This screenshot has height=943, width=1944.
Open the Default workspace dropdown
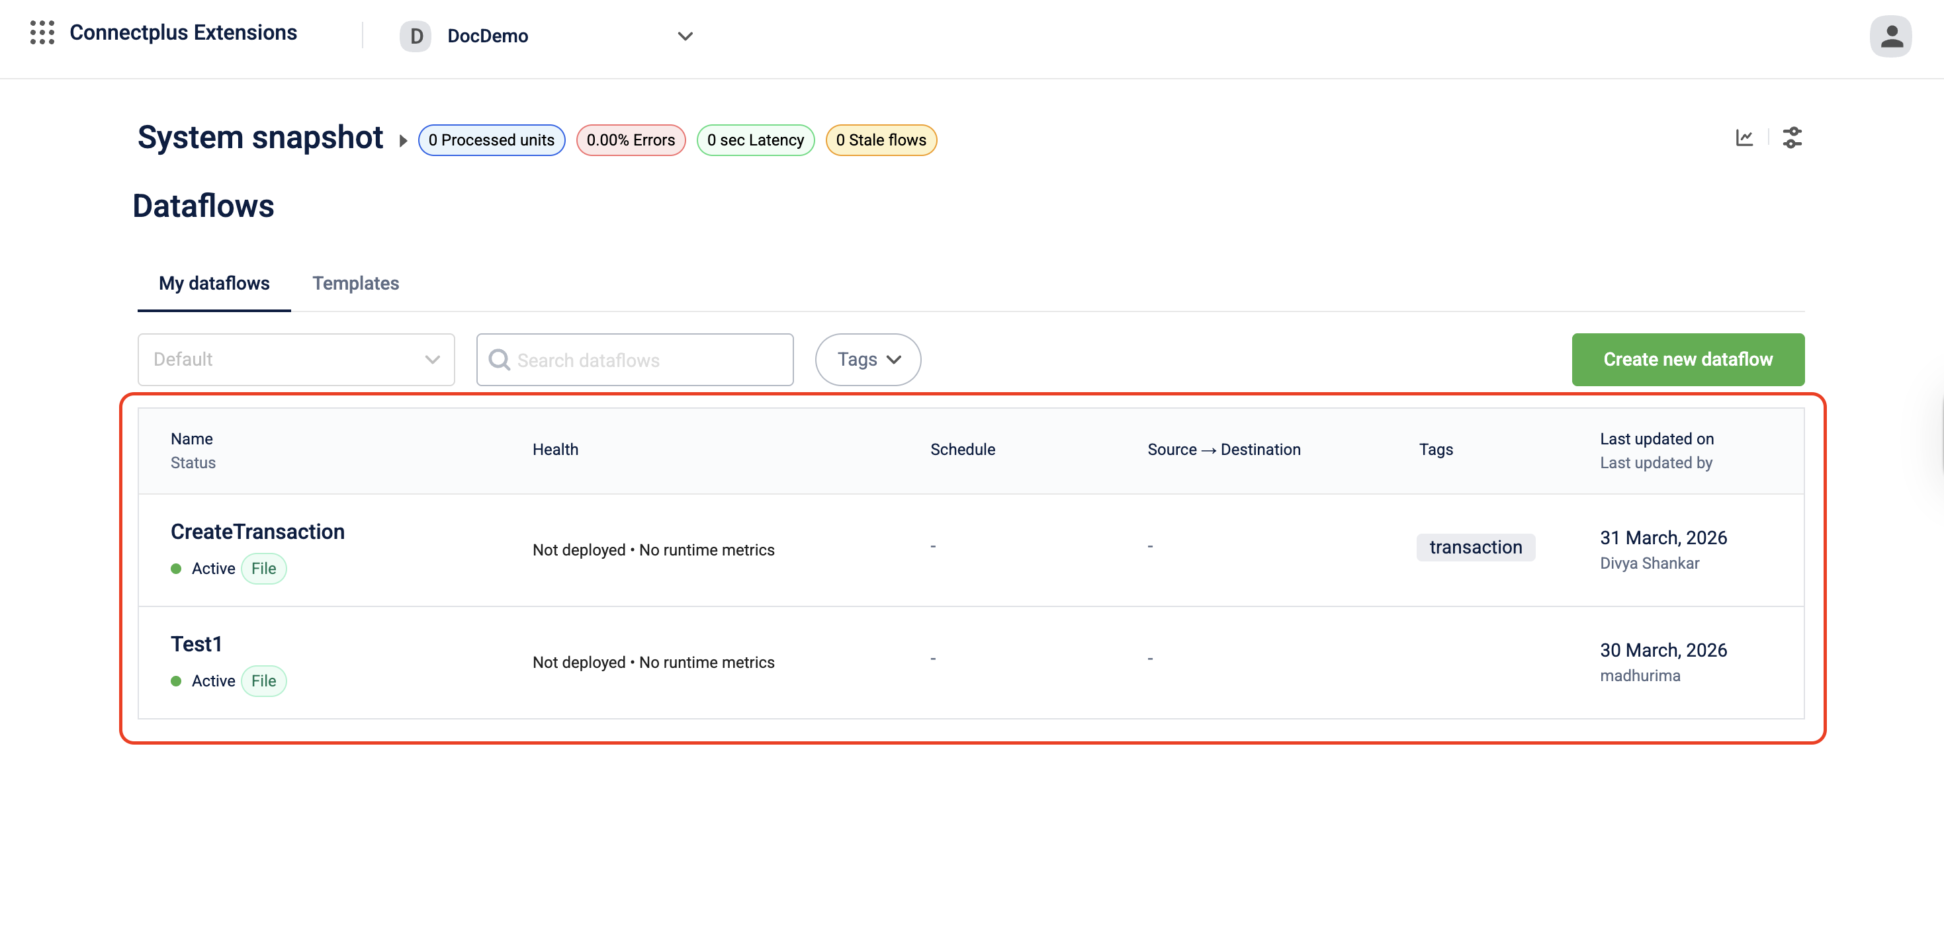(296, 360)
